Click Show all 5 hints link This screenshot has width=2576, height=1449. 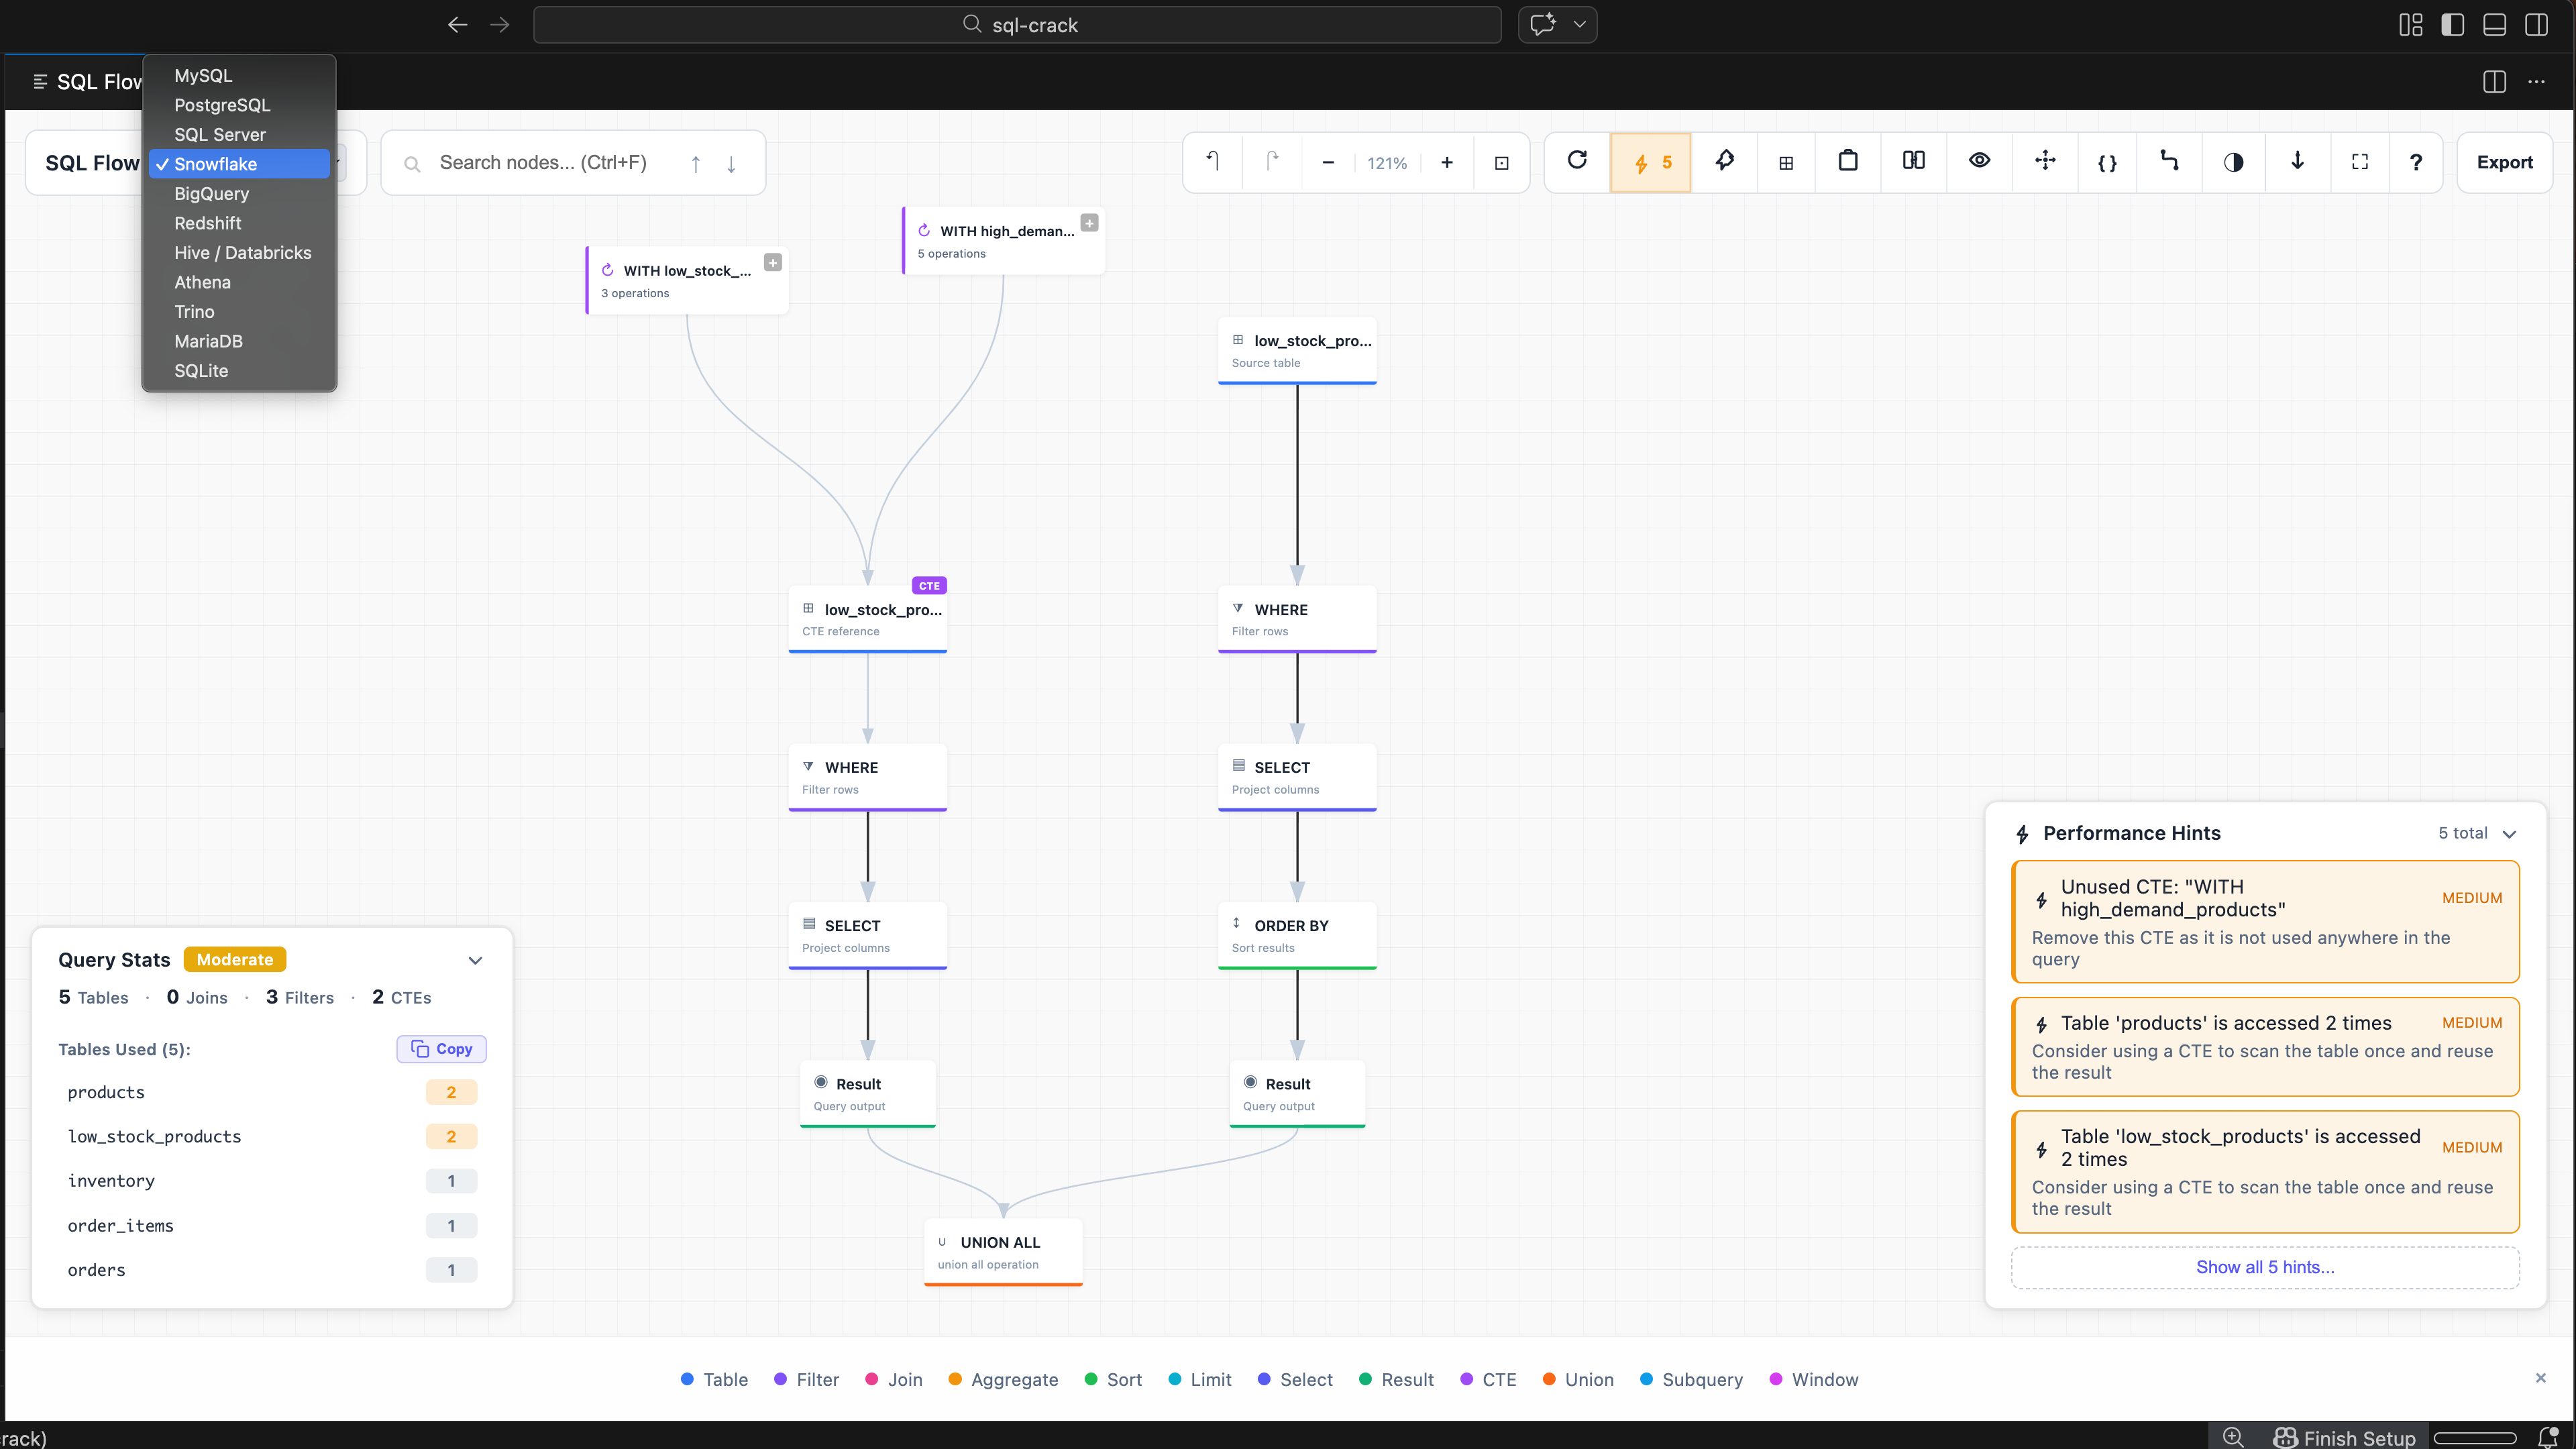point(2264,1267)
